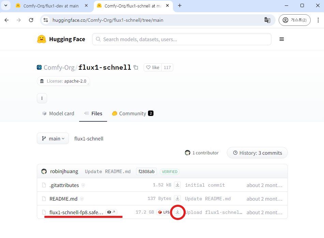Open the README.md file
324x238 pixels.
63,199
